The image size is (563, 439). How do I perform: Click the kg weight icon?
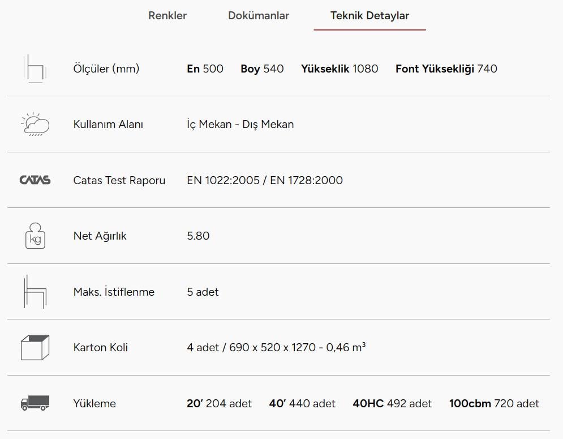[x=35, y=236]
